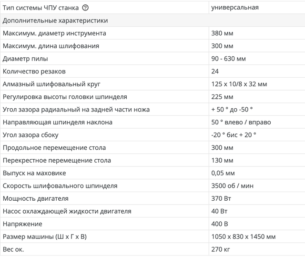305x257 pixels.
Task: Click the '50 ° влево / вправо' value
Action: coord(241,122)
